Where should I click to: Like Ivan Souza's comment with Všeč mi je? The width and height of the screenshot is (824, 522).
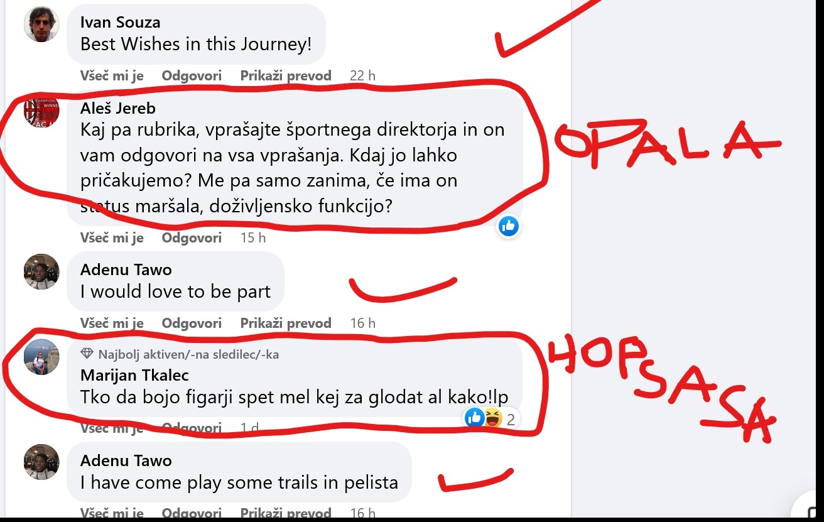point(112,76)
